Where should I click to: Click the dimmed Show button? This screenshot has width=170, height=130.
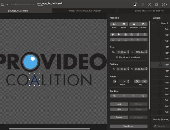point(139,109)
